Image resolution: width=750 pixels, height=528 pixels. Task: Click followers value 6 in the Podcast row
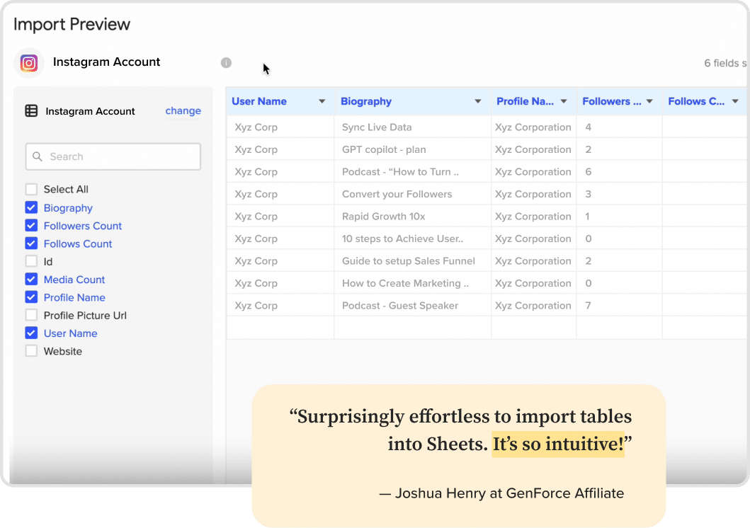click(589, 171)
